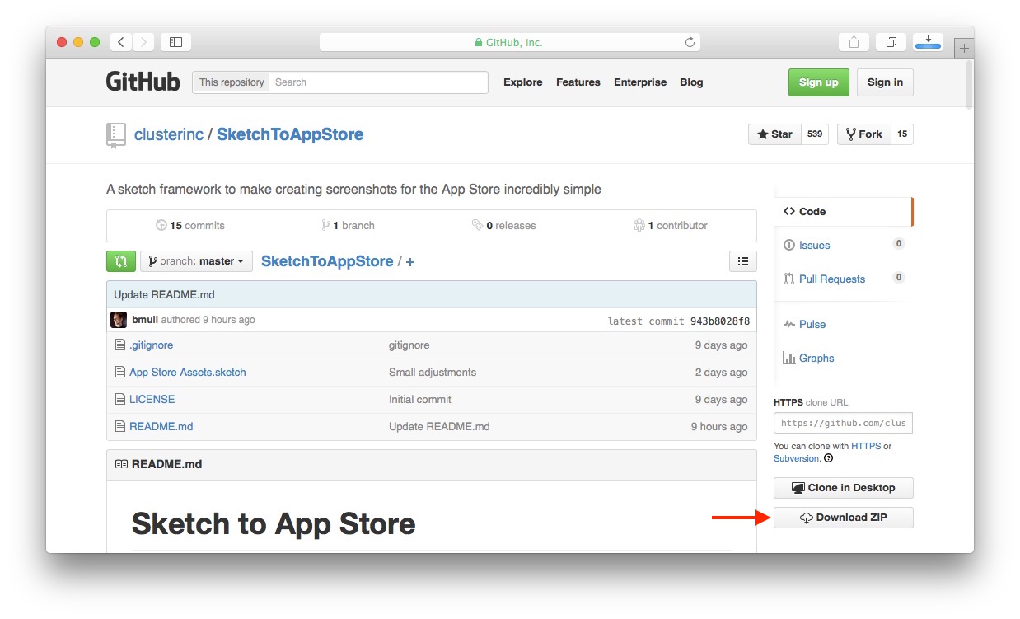Open the Features nav item
Viewport: 1020px width, 619px height.
pos(578,82)
